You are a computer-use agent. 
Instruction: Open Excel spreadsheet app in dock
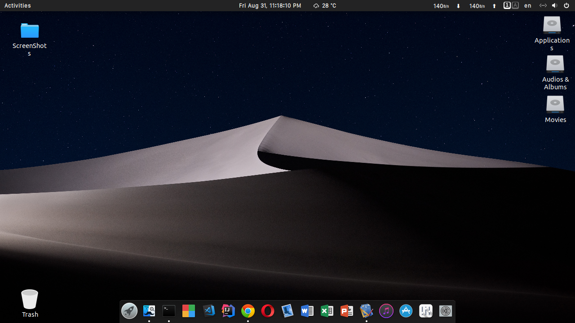(x=327, y=310)
